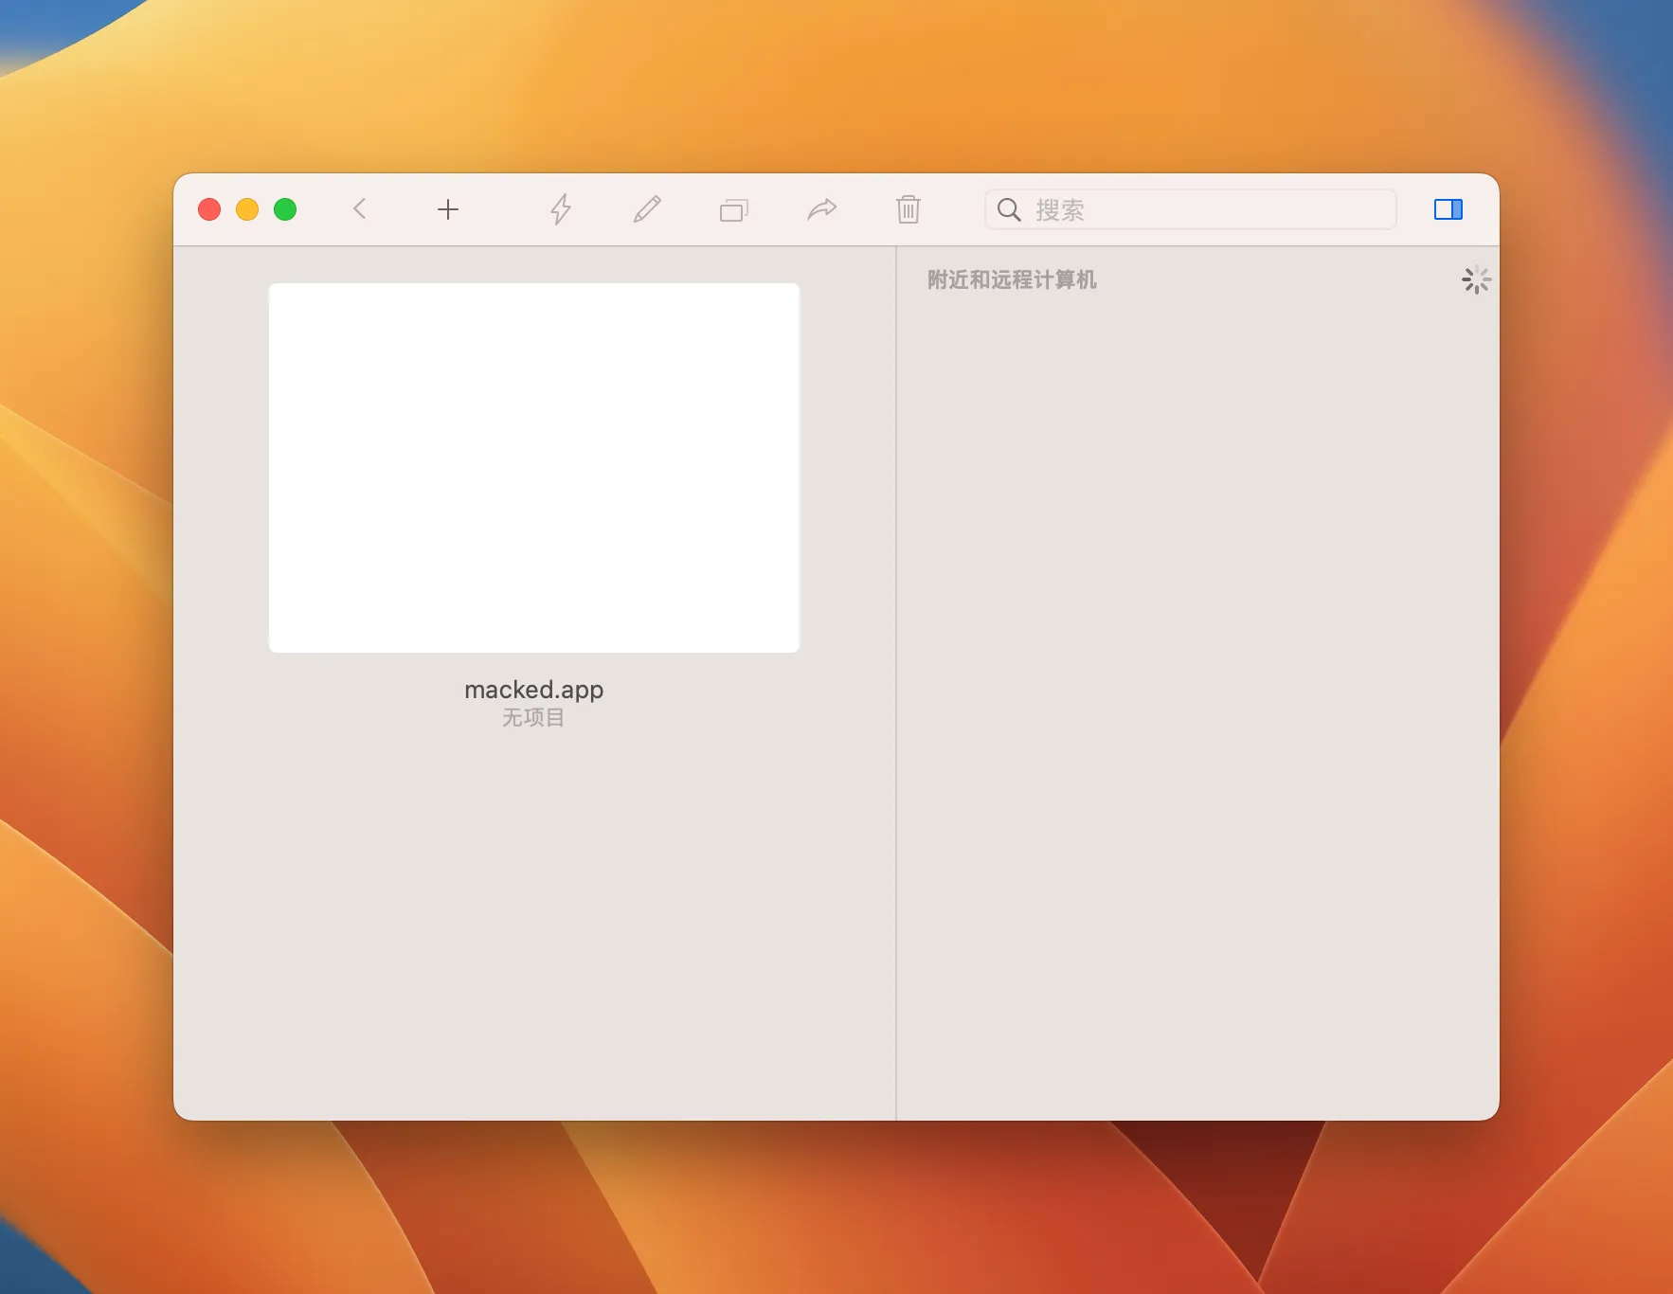Screen dimensions: 1673x1294
Task: Click the macked.app name label
Action: [533, 690]
